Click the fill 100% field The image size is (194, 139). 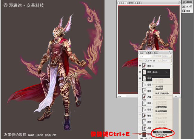click(x=166, y=61)
